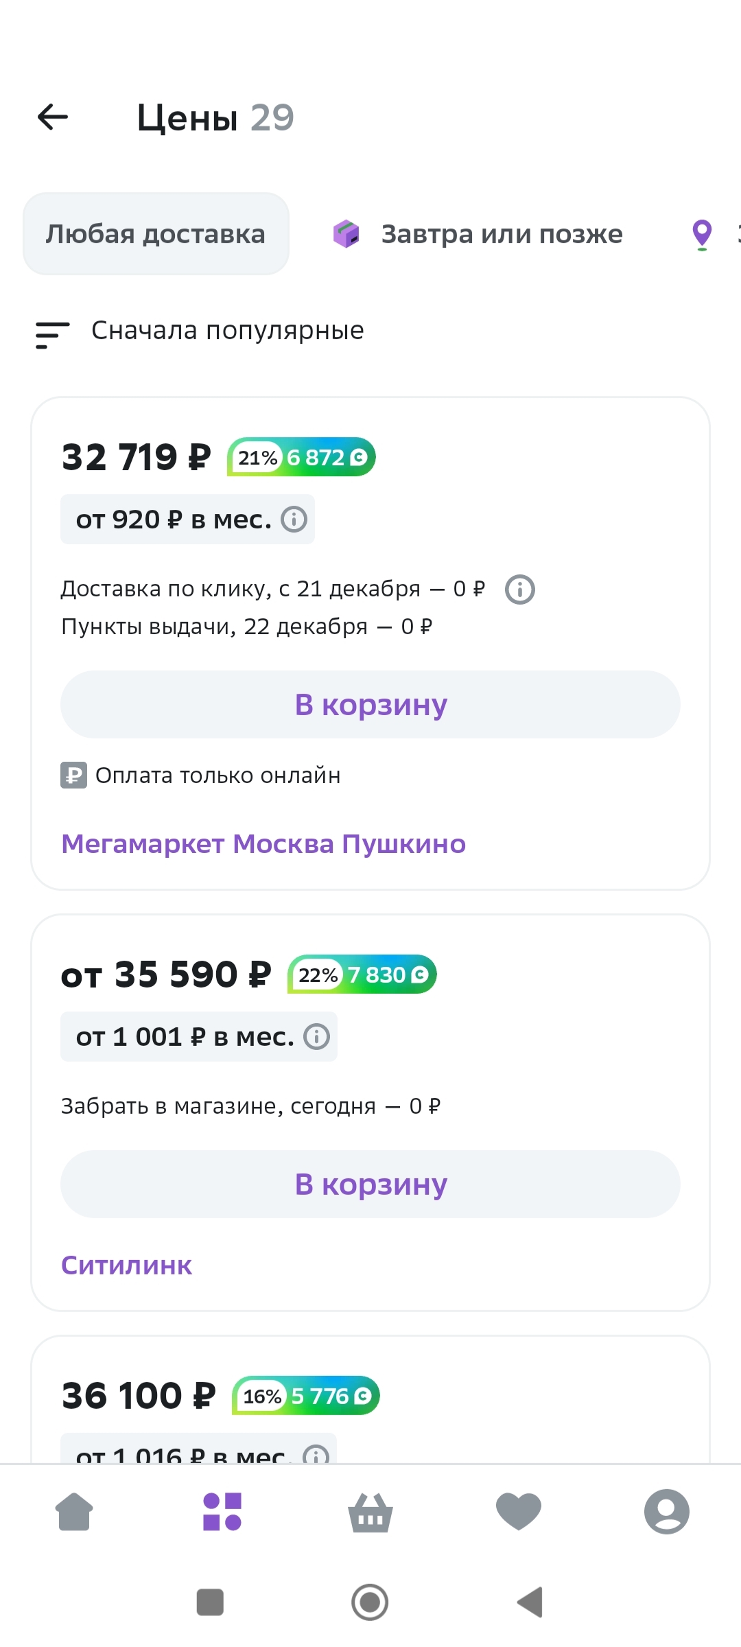The image size is (741, 1647).
Task: Tap info icon next to 1 001 ₽ installment
Action: [x=316, y=1036]
